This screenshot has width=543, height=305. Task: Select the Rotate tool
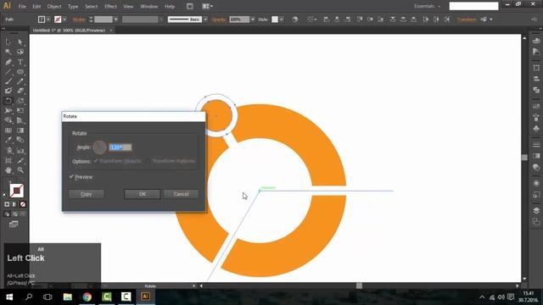click(8, 101)
